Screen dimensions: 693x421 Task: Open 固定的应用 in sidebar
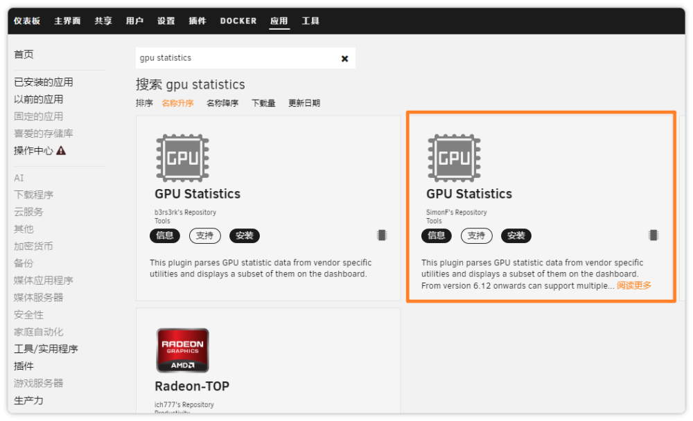(38, 116)
